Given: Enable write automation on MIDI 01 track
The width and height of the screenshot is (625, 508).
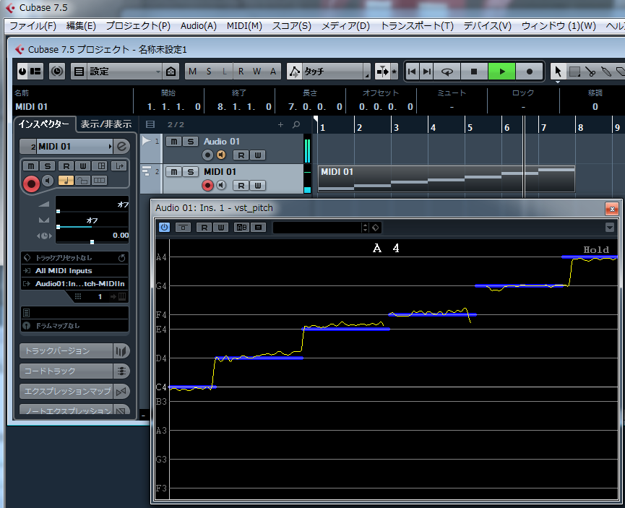Looking at the screenshot, I should pyautogui.click(x=258, y=186).
